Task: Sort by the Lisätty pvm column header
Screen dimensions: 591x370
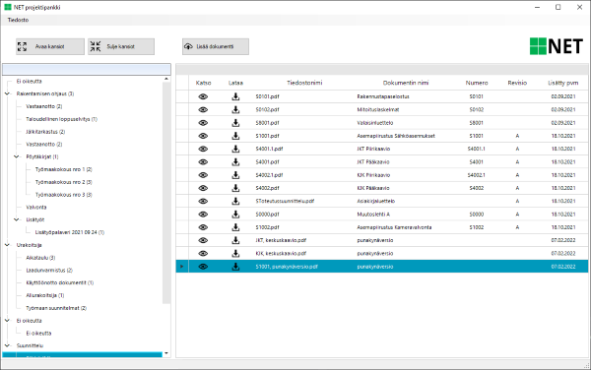Action: (563, 83)
